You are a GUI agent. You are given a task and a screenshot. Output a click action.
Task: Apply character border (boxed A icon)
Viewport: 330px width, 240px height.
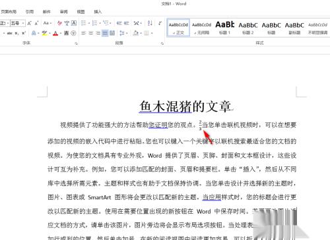click(x=74, y=23)
